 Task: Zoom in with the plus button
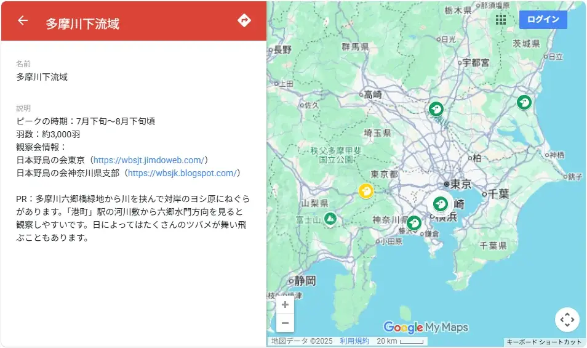point(285,305)
